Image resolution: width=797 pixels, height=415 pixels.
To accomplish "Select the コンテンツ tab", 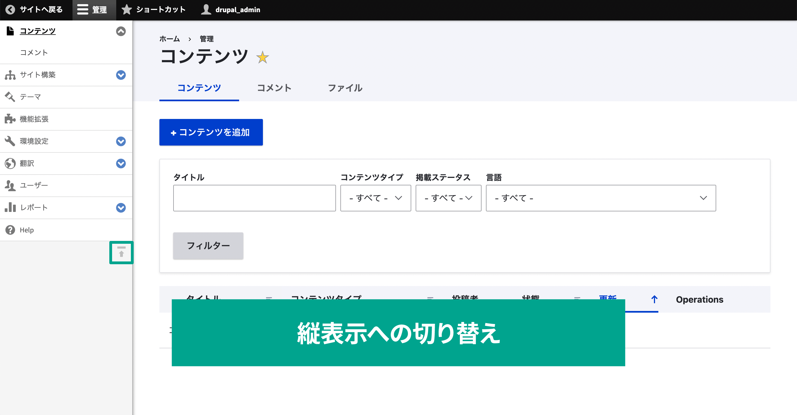I will pos(199,88).
